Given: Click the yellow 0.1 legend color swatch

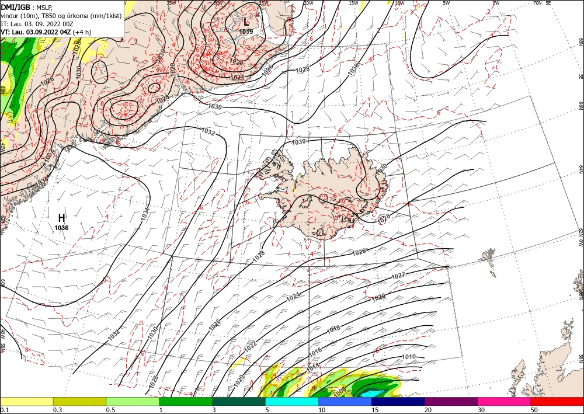Looking at the screenshot, I should 26,401.
